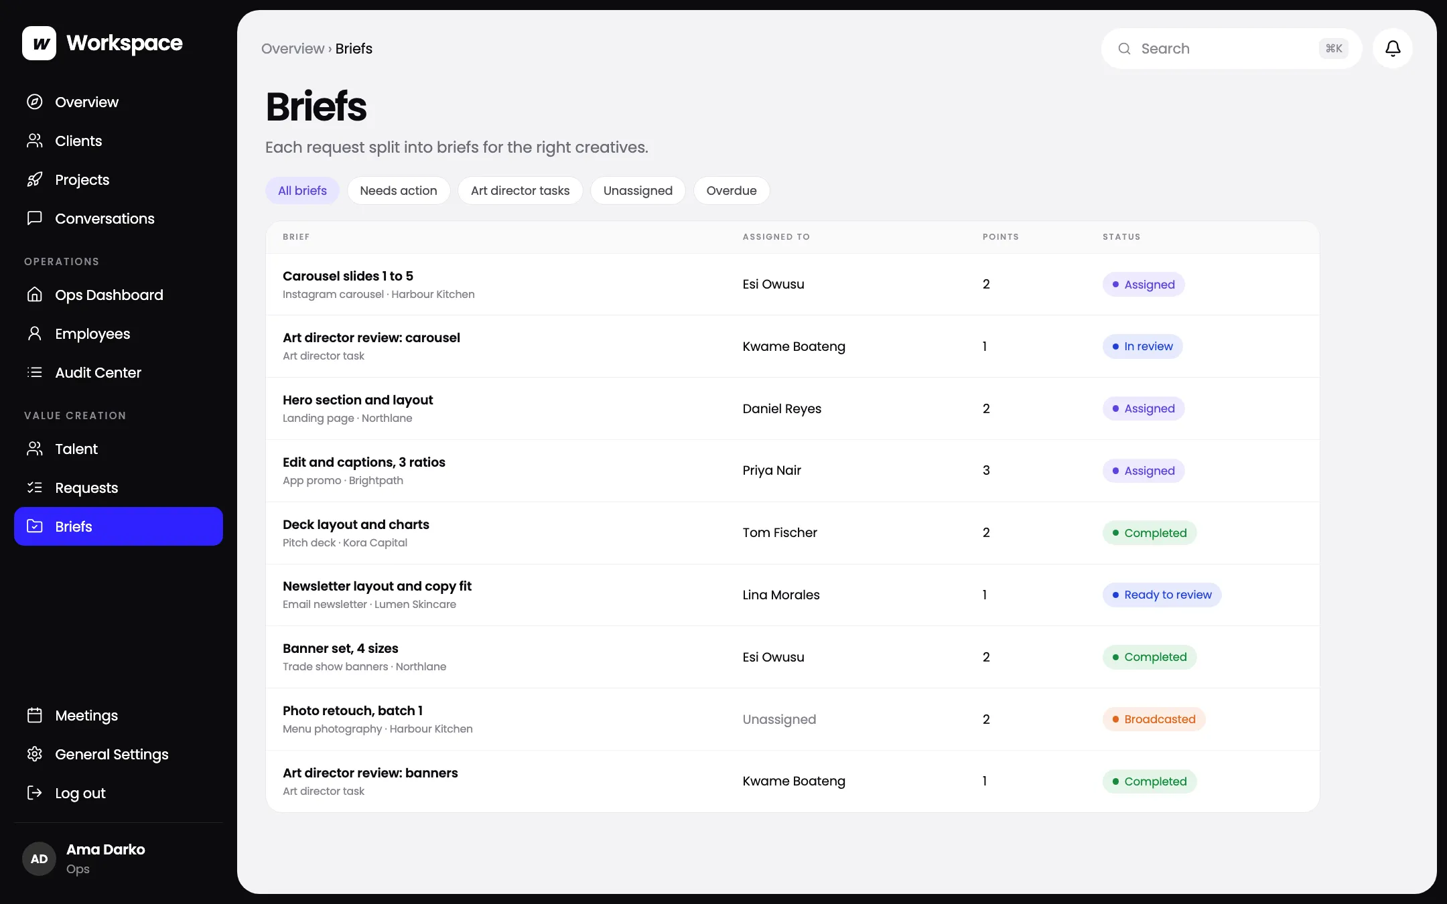Click Unassigned in Photo retouch row
1447x904 pixels.
[779, 719]
